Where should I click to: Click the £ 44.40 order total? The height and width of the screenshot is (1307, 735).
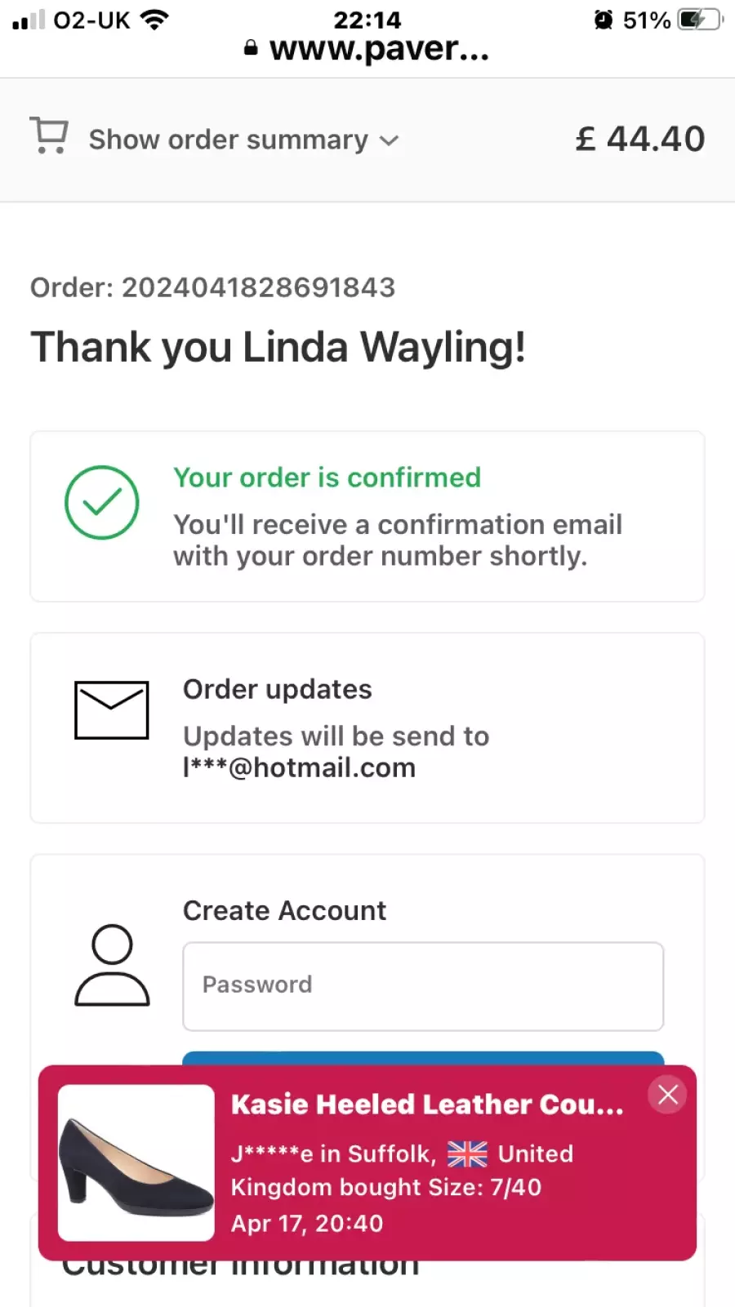tap(639, 139)
